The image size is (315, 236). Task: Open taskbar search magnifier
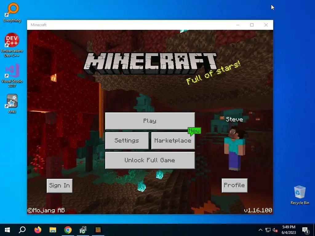[22, 230]
